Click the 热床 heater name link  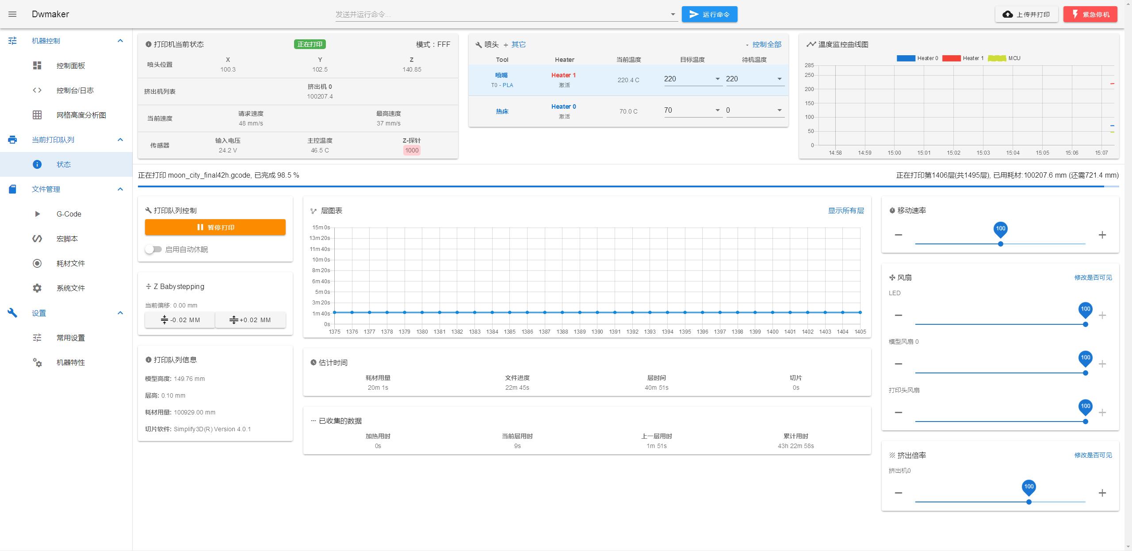tap(502, 111)
